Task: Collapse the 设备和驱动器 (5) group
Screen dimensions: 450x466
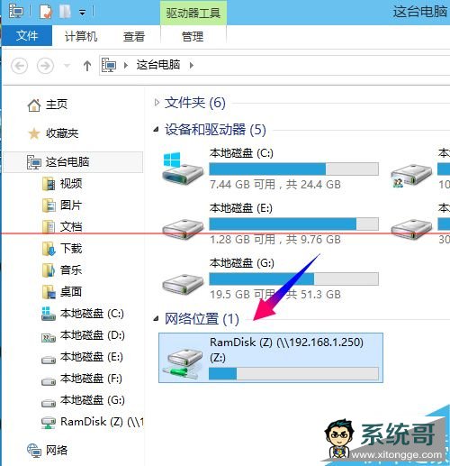Action: (x=156, y=129)
